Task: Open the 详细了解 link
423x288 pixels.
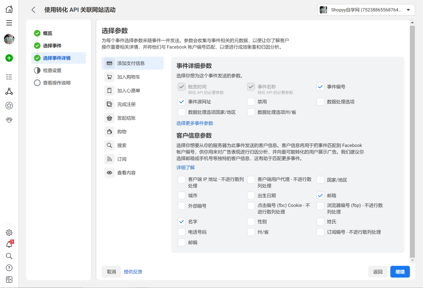Action: [x=185, y=168]
